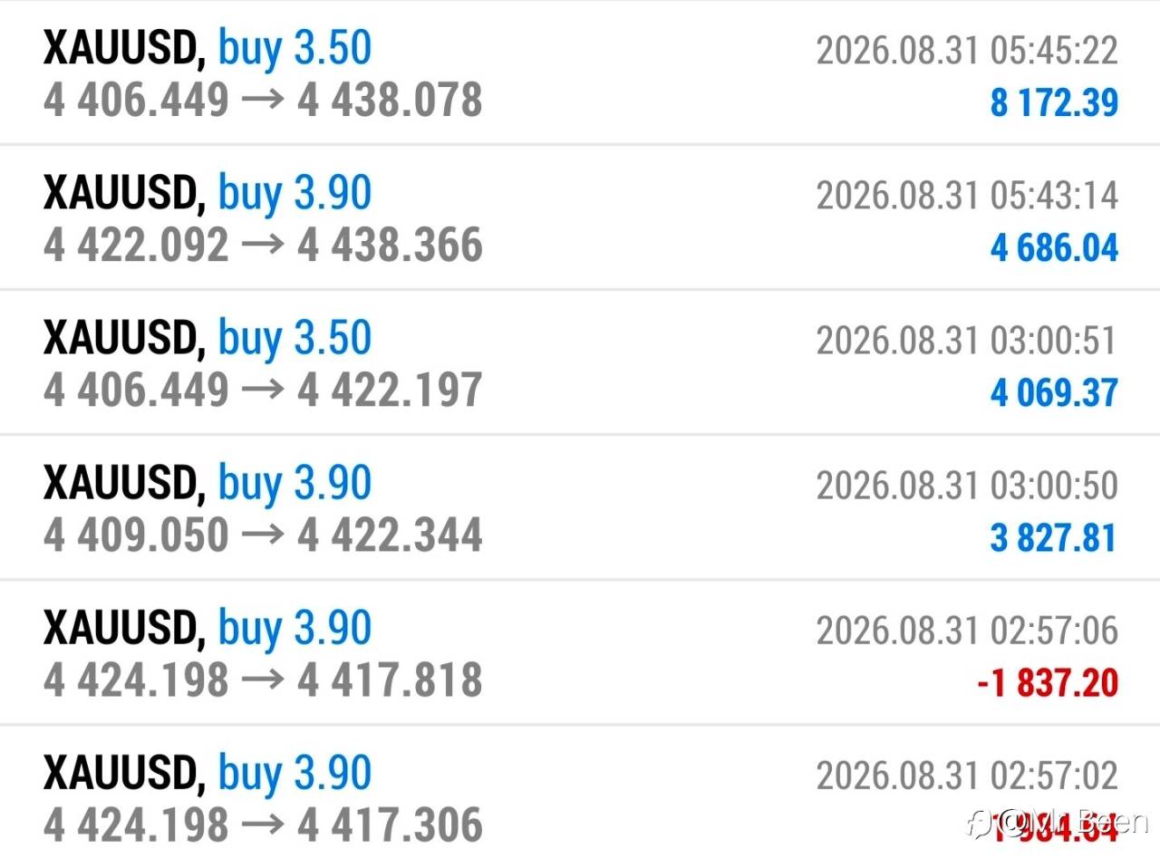The height and width of the screenshot is (868, 1160).
Task: Tap the red -1 837.20 loss value
Action: [1048, 682]
